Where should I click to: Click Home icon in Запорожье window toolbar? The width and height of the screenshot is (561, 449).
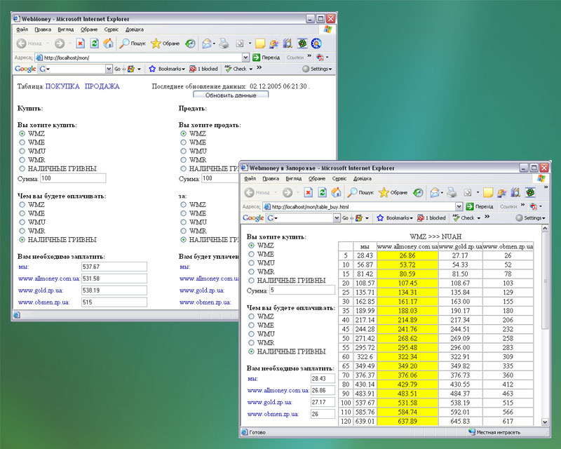coord(336,193)
